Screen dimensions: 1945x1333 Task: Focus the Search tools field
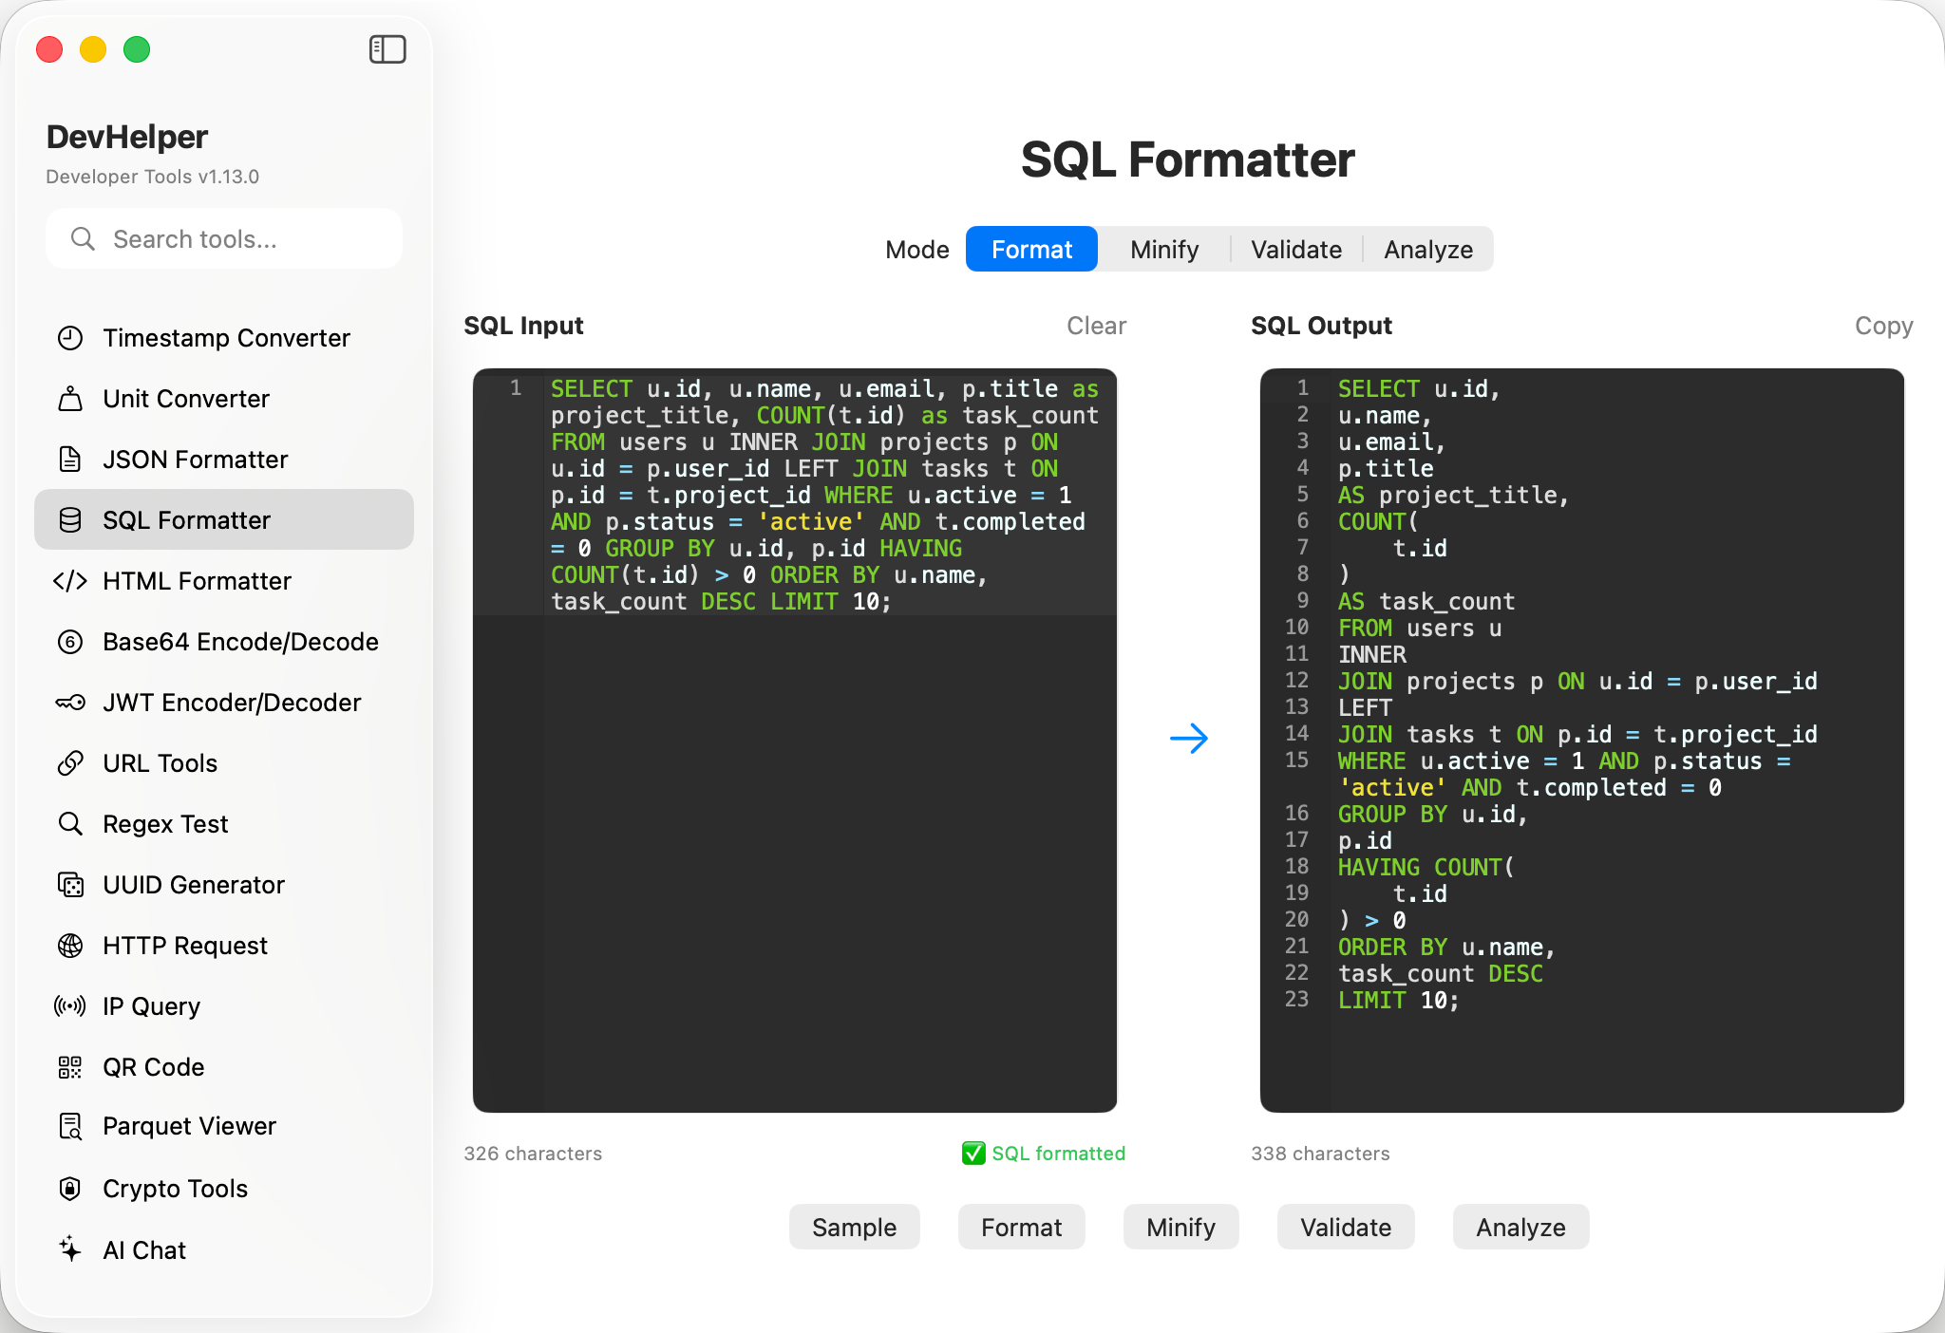point(237,239)
